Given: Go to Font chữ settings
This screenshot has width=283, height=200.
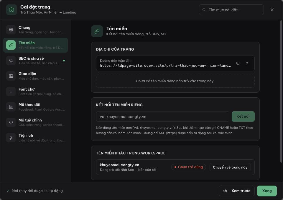Looking at the screenshot, I should pyautogui.click(x=36, y=91).
